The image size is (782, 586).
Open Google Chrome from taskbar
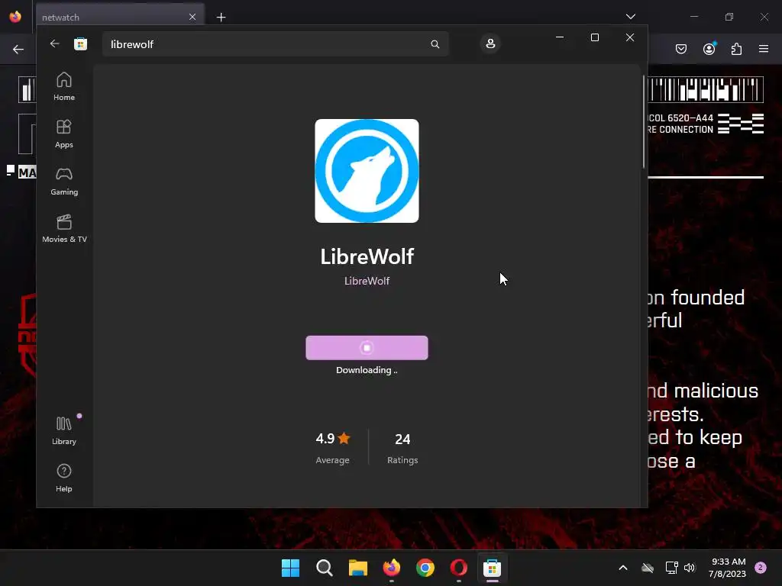click(x=425, y=568)
